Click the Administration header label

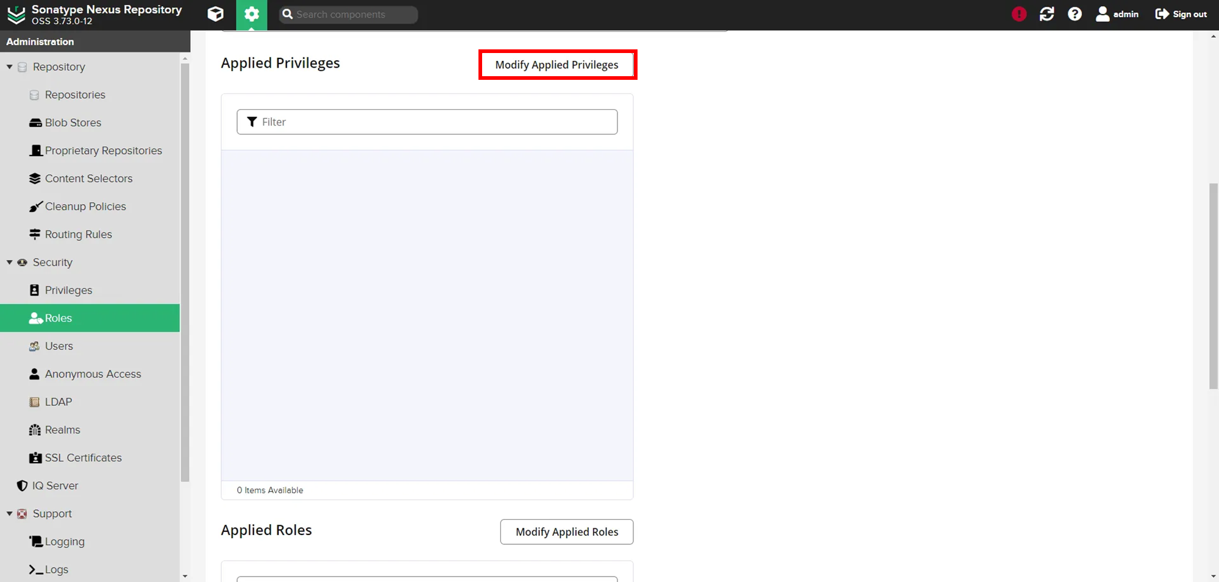(40, 41)
